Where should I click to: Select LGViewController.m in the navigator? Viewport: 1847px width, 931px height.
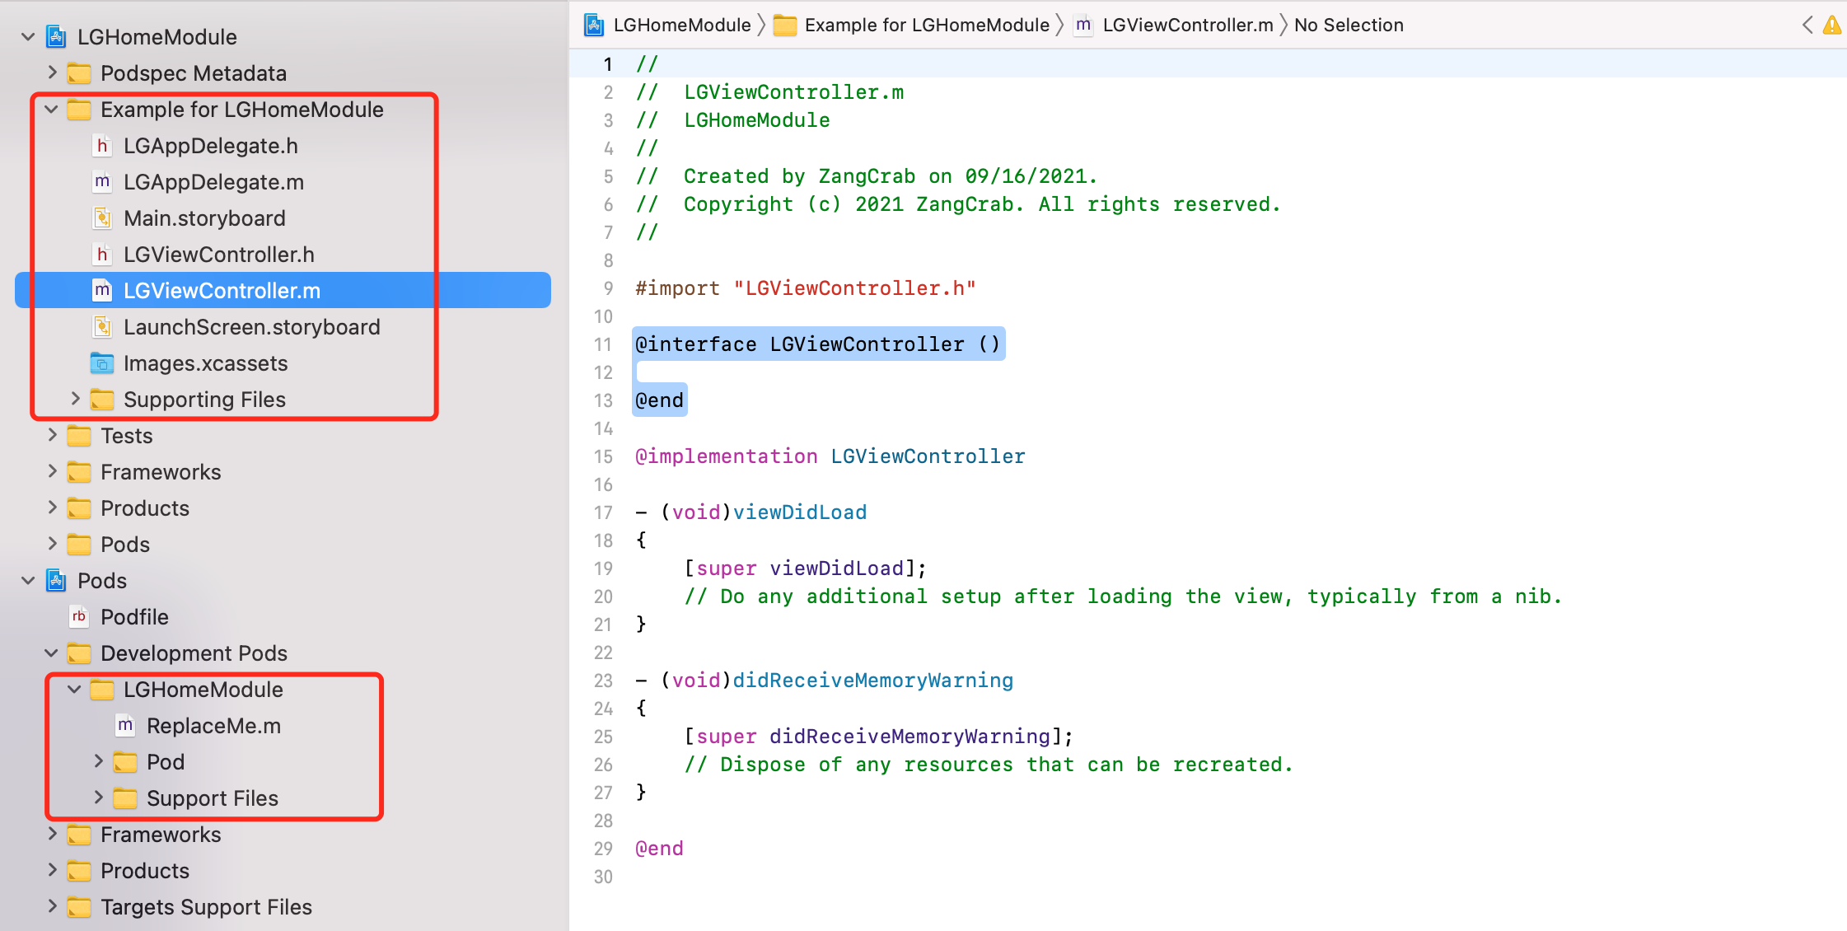point(283,290)
